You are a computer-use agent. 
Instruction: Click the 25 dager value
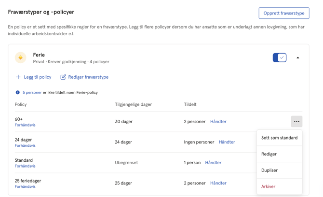tap(123, 183)
